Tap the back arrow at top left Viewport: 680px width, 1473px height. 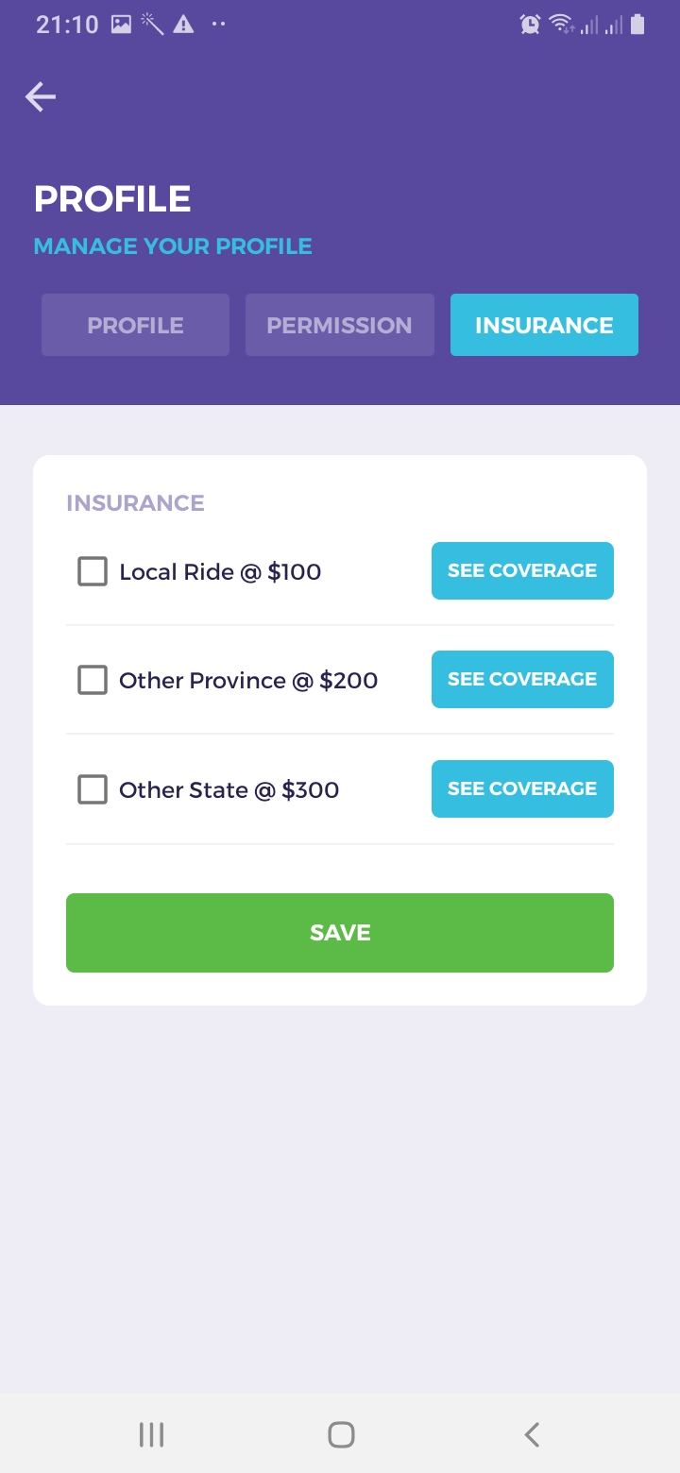(x=41, y=96)
